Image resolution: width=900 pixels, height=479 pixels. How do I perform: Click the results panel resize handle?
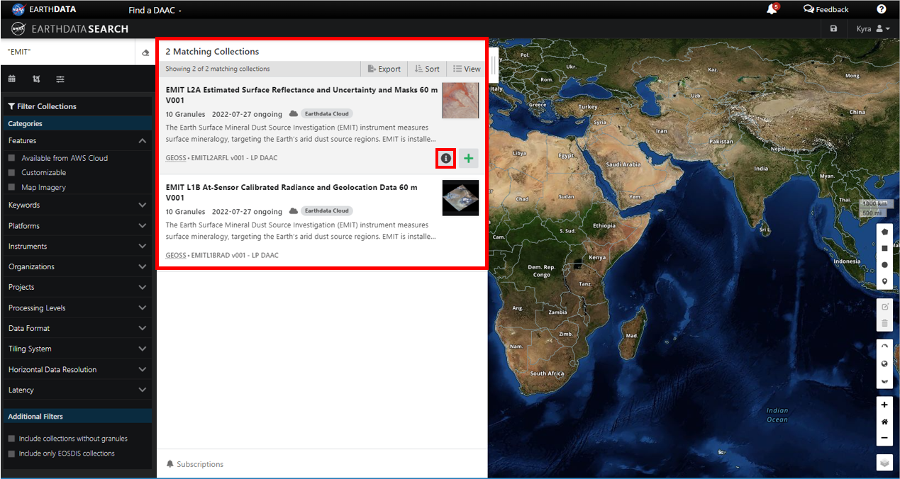(x=494, y=67)
